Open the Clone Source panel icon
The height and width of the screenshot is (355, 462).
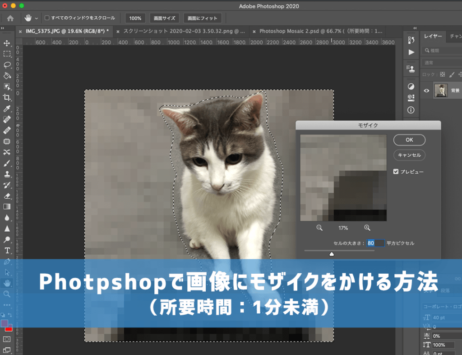tap(411, 69)
